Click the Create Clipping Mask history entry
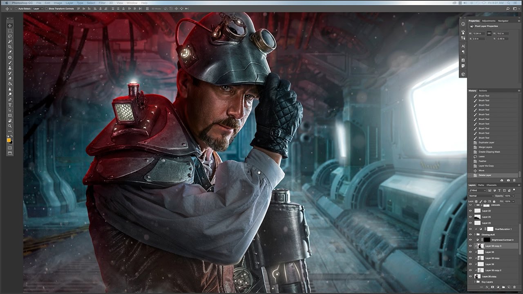Image resolution: width=523 pixels, height=294 pixels. [x=489, y=152]
